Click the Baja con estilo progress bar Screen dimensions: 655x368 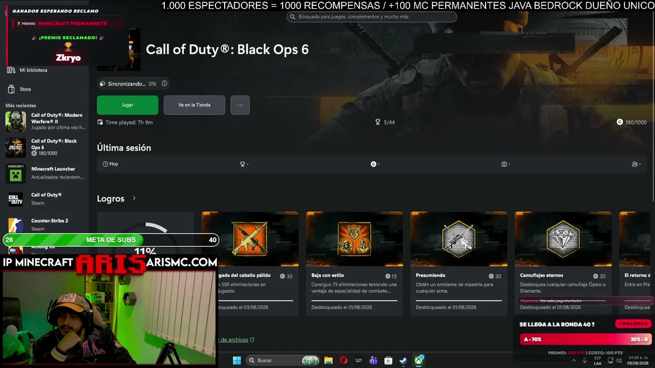click(x=354, y=301)
